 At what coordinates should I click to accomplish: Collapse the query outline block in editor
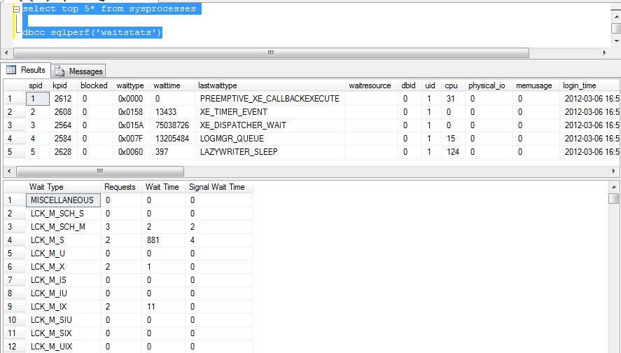point(16,10)
